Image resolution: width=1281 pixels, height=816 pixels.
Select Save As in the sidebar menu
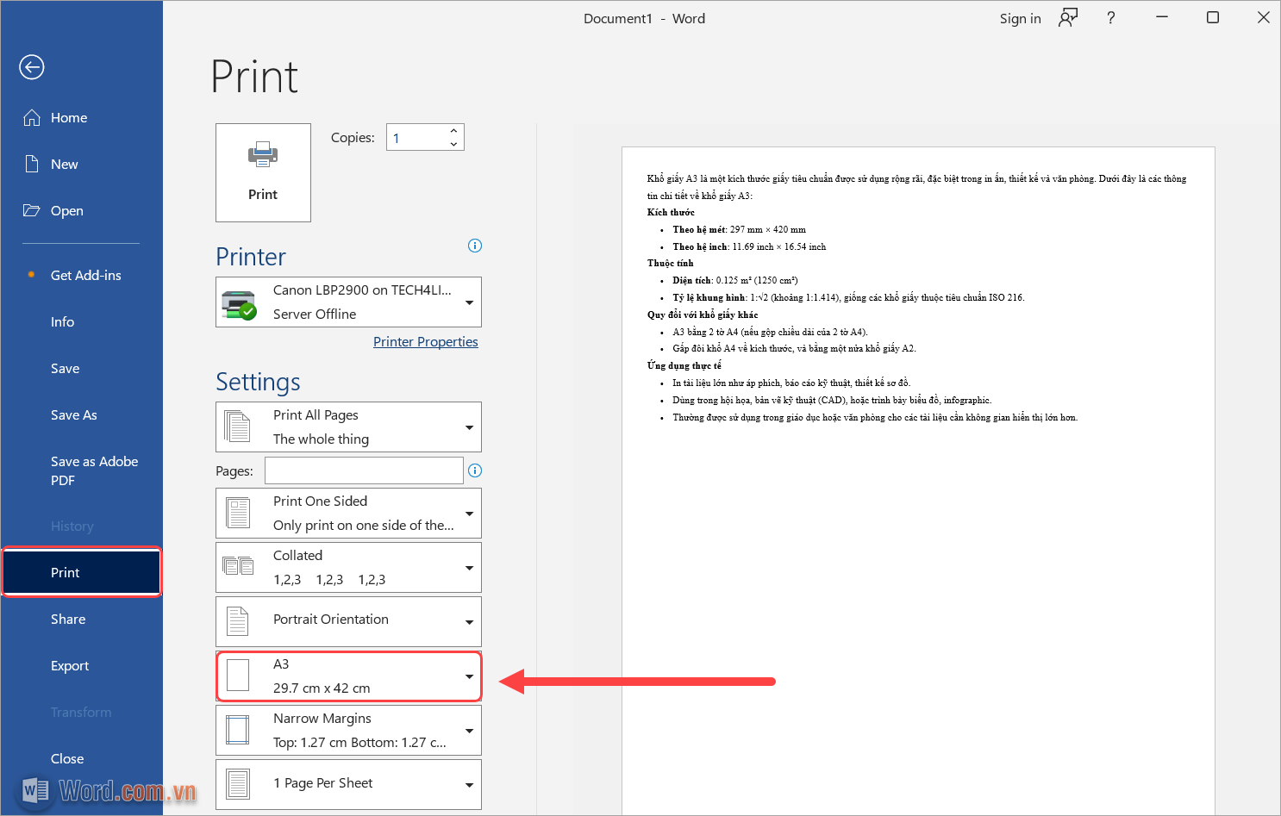74,415
